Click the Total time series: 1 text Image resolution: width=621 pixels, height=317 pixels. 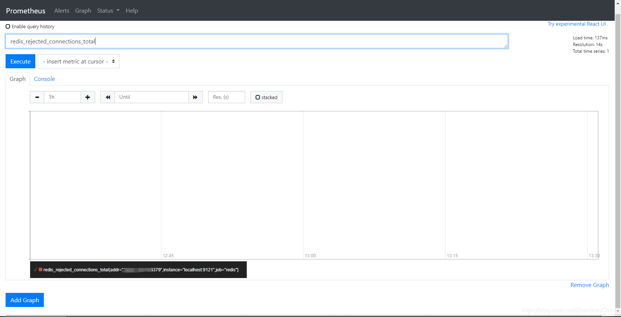[591, 51]
